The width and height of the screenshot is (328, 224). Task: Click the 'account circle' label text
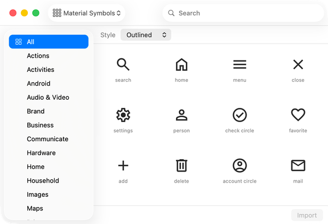click(239, 181)
